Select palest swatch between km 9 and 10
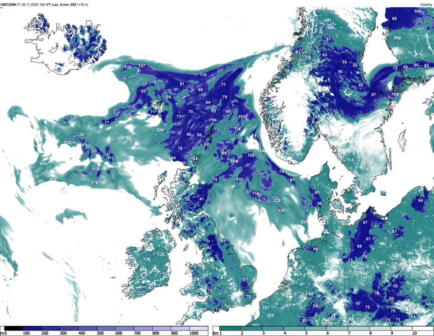Screen dimensions: 434x336 click(402, 328)
